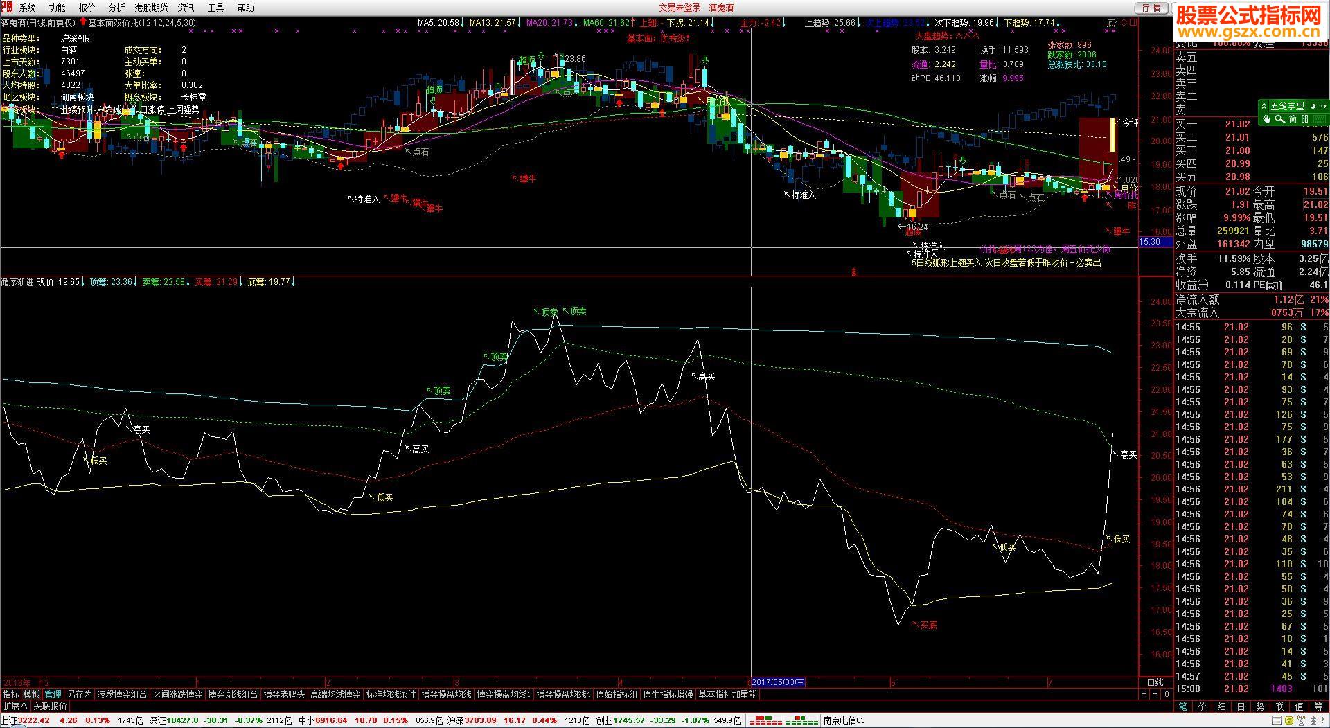
Task: Toggle the punctuation mode icon on input bar
Action: [x=1323, y=106]
